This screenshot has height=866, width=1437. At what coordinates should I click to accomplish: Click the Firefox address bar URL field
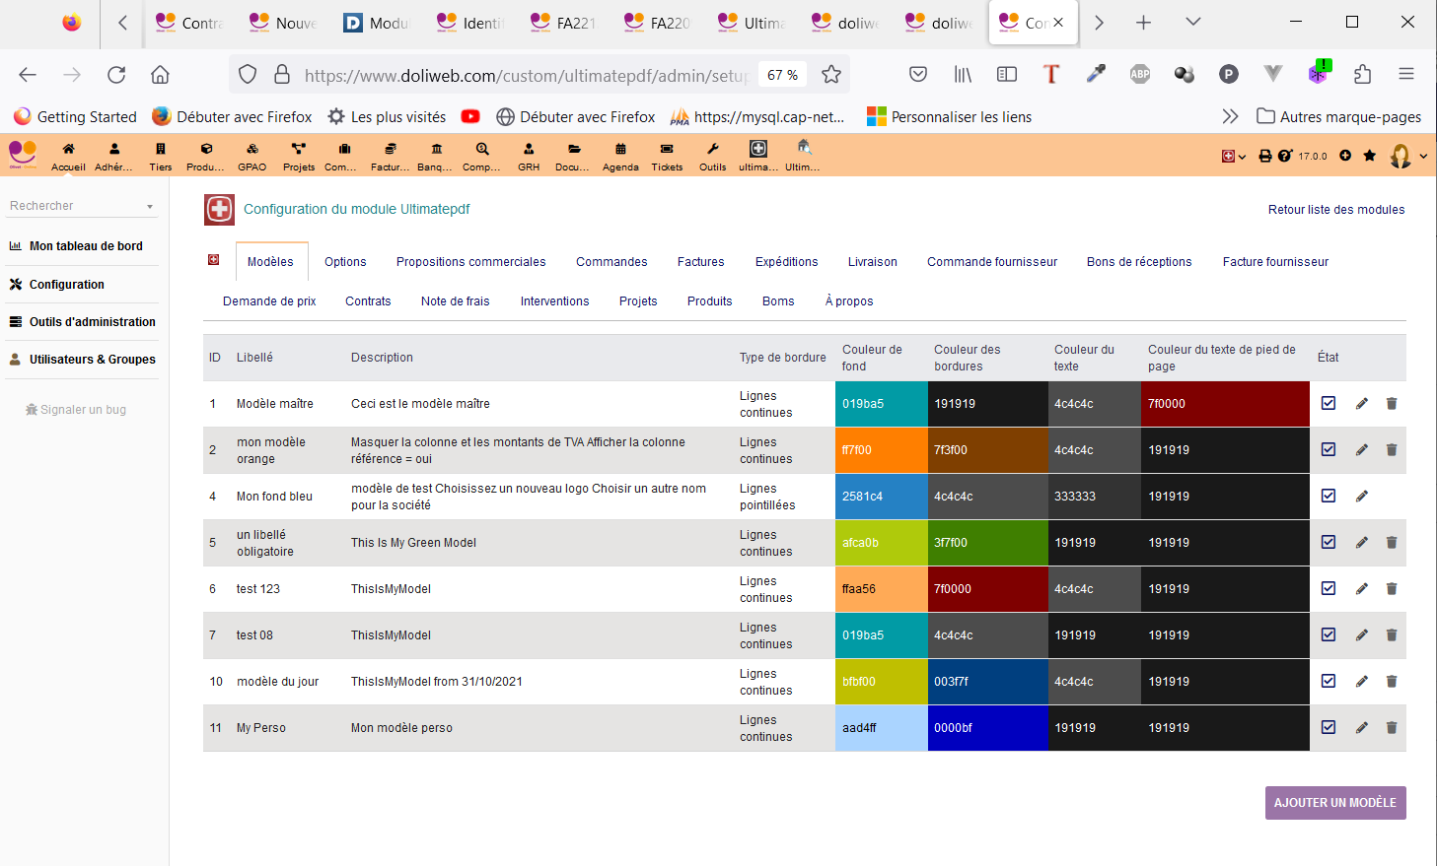(523, 75)
